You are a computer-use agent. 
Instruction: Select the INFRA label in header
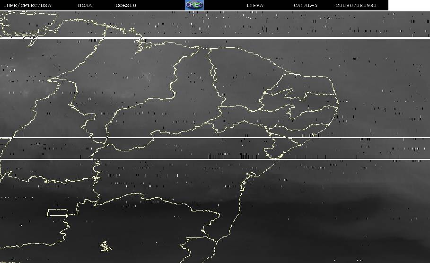tap(254, 5)
